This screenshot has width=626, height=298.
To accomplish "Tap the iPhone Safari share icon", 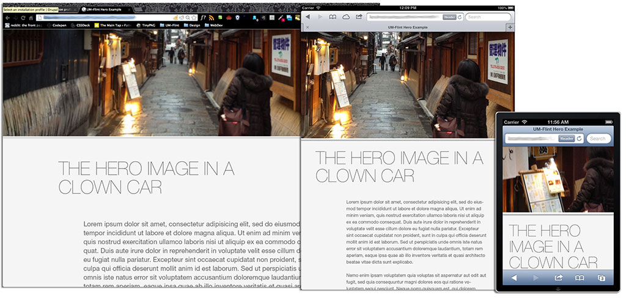I will pyautogui.click(x=558, y=278).
